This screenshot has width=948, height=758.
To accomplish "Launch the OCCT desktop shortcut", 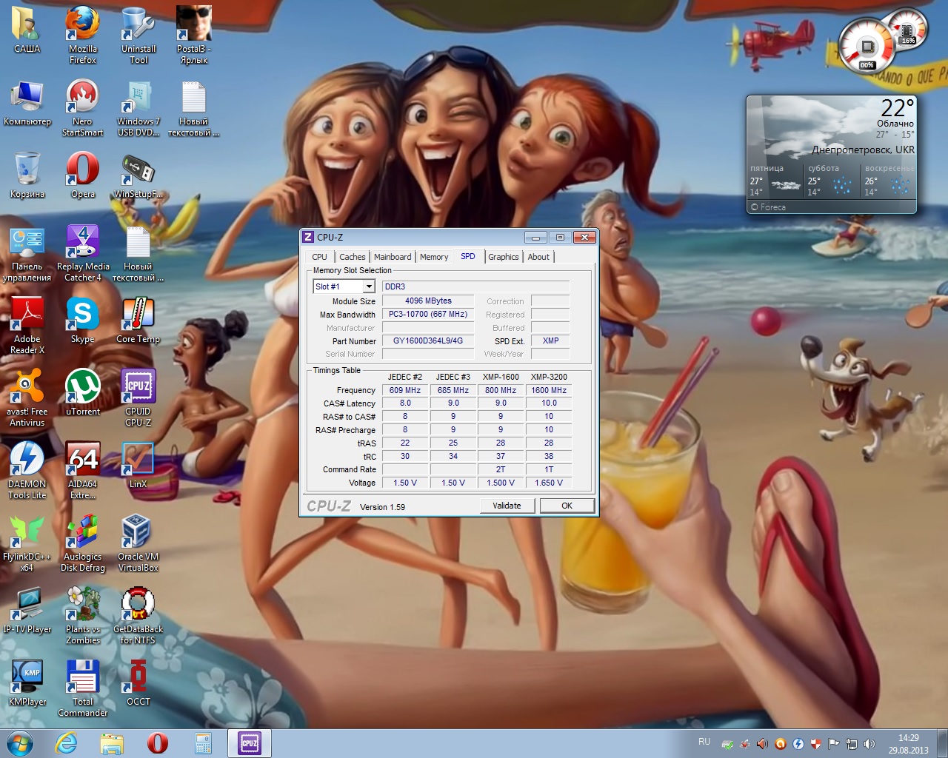I will (138, 682).
